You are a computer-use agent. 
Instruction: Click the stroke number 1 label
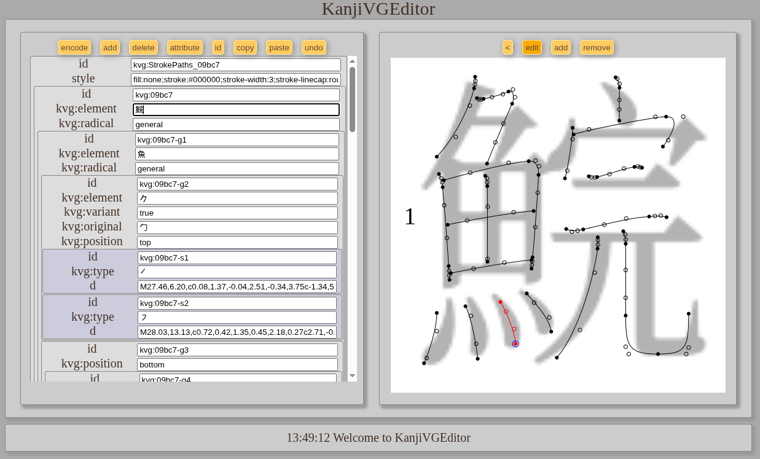click(x=410, y=216)
